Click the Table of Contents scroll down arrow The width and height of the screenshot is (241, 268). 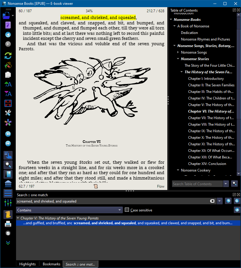click(x=239, y=174)
